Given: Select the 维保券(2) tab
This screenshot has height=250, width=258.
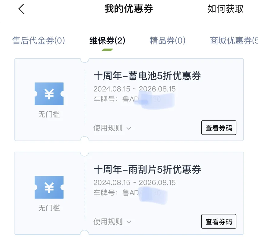Looking at the screenshot, I should [x=107, y=40].
